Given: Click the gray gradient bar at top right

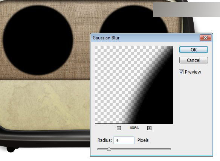Looking at the screenshot, I should tap(186, 9).
